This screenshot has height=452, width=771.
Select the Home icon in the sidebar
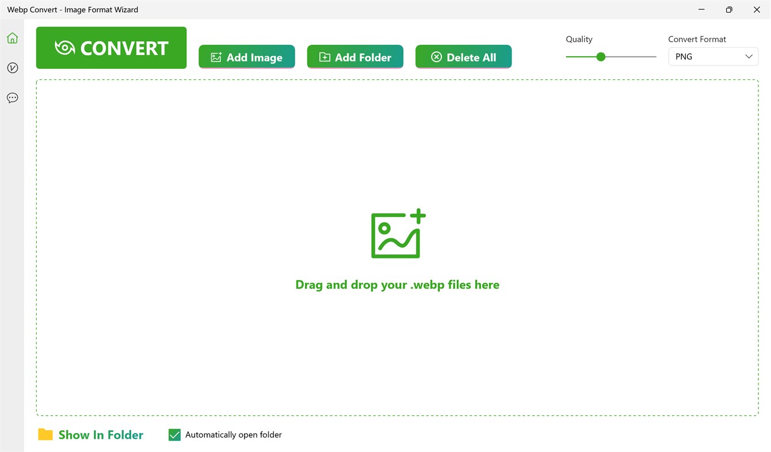tap(12, 37)
